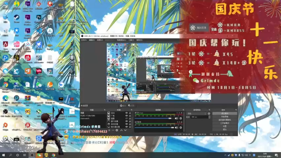
Task: Toggle lock on 广告 source
Action: pos(130,116)
